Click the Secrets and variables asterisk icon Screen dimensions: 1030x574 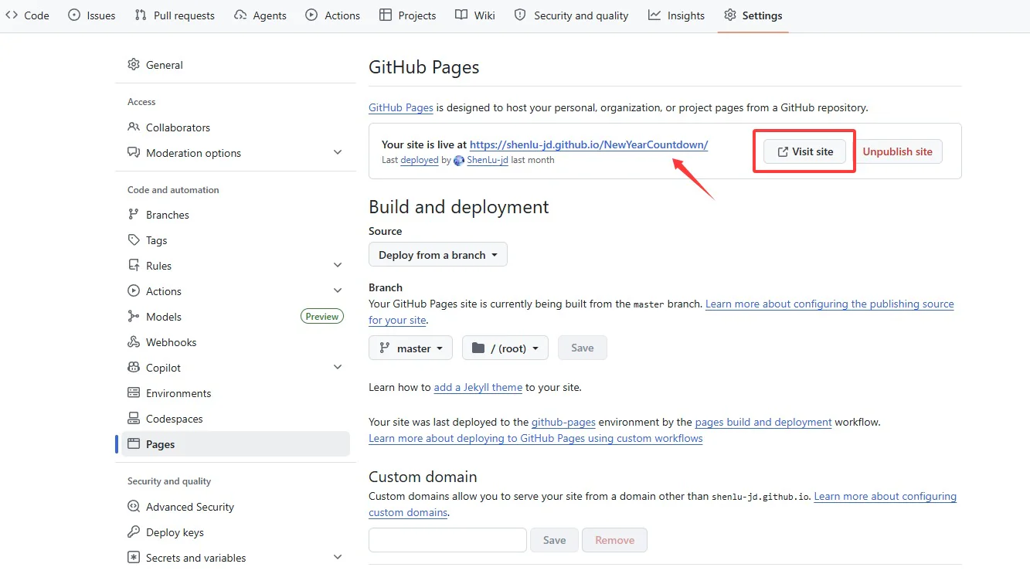(134, 558)
